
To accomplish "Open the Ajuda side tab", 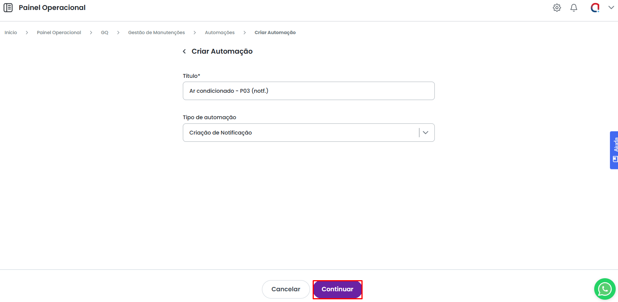I will [614, 150].
